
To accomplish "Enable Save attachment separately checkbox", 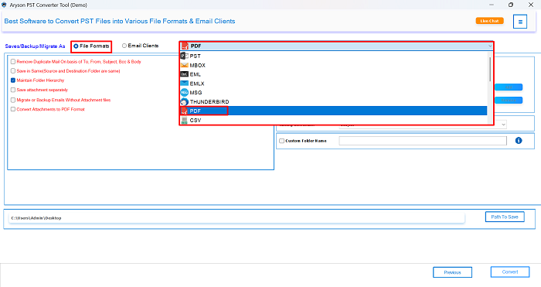I will pyautogui.click(x=13, y=90).
